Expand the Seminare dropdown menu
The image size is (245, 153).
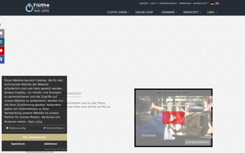[x=169, y=12]
